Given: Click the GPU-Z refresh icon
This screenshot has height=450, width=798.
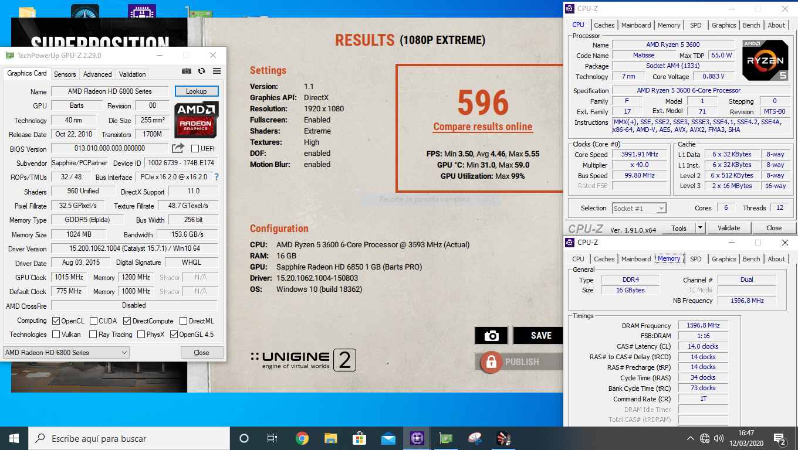Looking at the screenshot, I should [x=202, y=71].
